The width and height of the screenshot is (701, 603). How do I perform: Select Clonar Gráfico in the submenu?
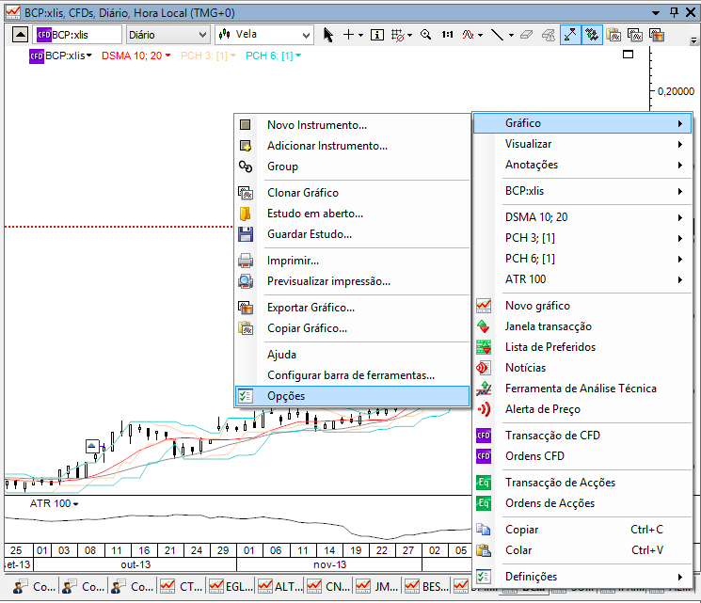coord(352,193)
